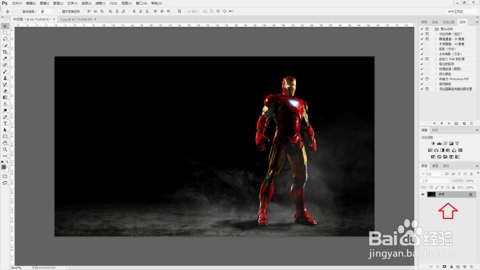Screen dimensions: 480x270
Task: Click the zoom percentage field 66.67%
Action: point(16,268)
